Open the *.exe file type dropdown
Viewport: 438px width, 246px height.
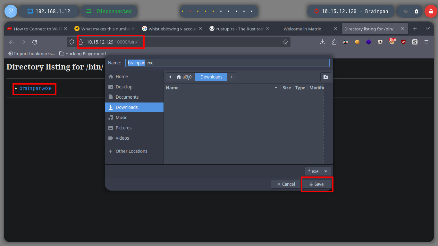point(317,171)
